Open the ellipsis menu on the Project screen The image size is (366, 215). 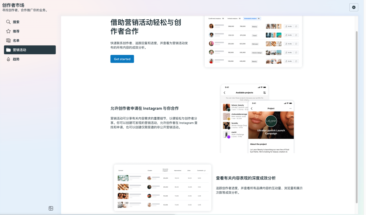tap(290, 108)
